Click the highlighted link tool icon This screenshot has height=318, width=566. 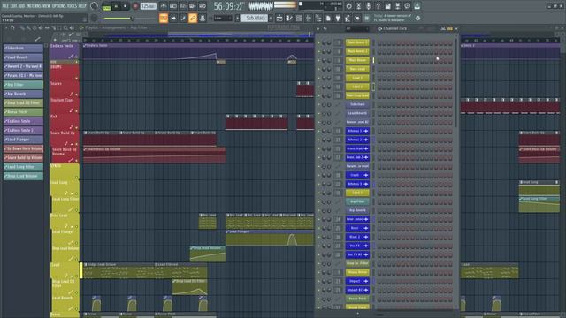pos(193,18)
